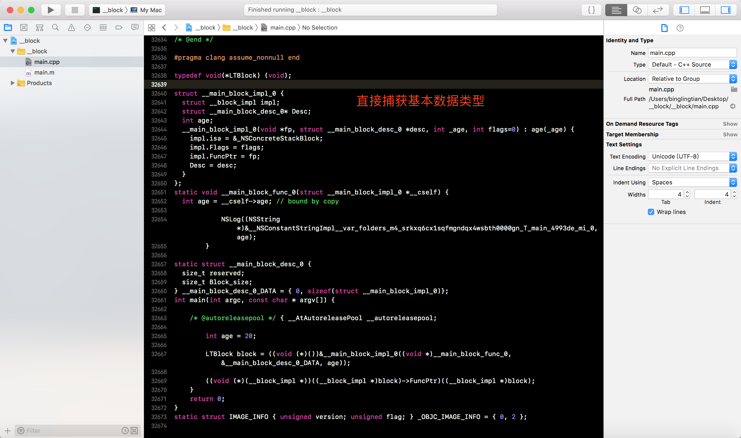Toggle the inspectors panel
Image resolution: width=741 pixels, height=438 pixels.
[726, 10]
